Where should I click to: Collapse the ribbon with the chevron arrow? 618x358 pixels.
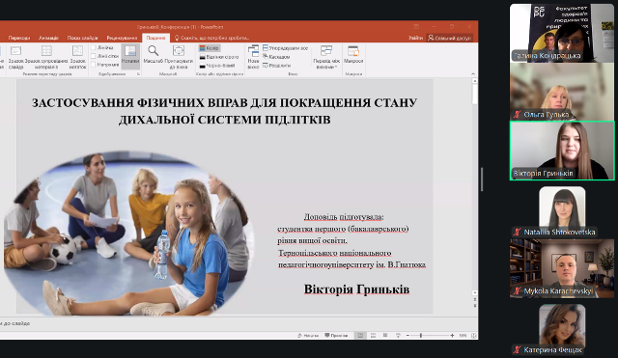click(473, 74)
